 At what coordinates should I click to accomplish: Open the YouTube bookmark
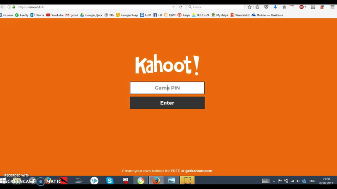(55, 15)
